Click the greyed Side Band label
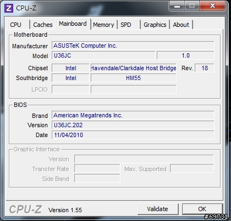231x221 pixels. tap(56, 179)
